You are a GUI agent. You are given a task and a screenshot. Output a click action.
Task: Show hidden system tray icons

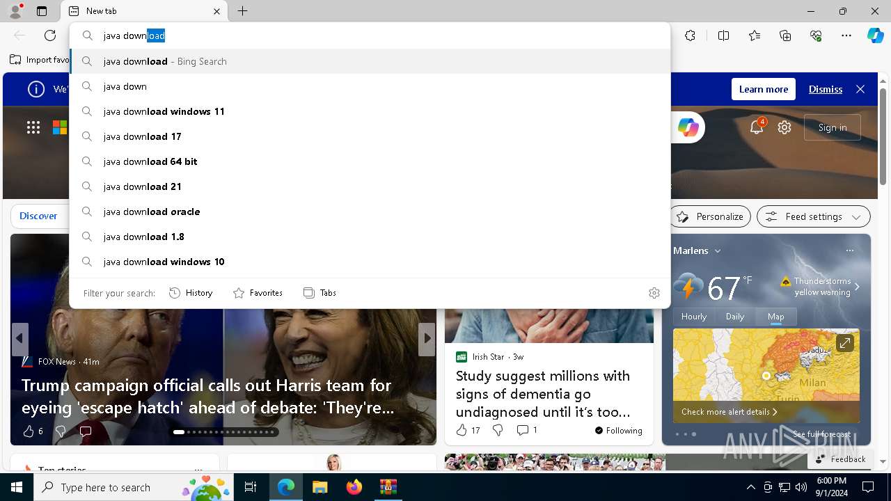click(x=750, y=488)
